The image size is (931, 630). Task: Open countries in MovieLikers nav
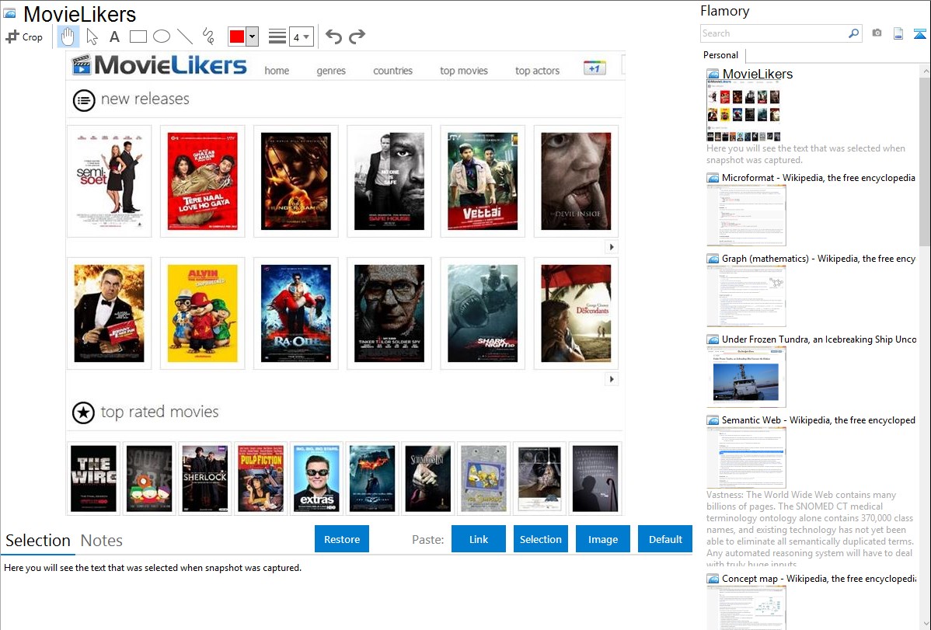coord(392,71)
